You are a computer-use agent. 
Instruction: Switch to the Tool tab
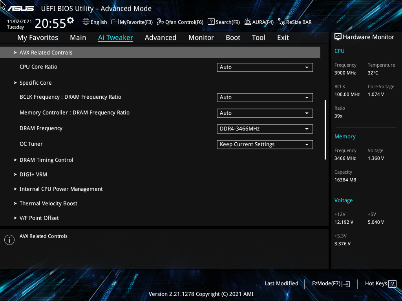click(x=258, y=38)
